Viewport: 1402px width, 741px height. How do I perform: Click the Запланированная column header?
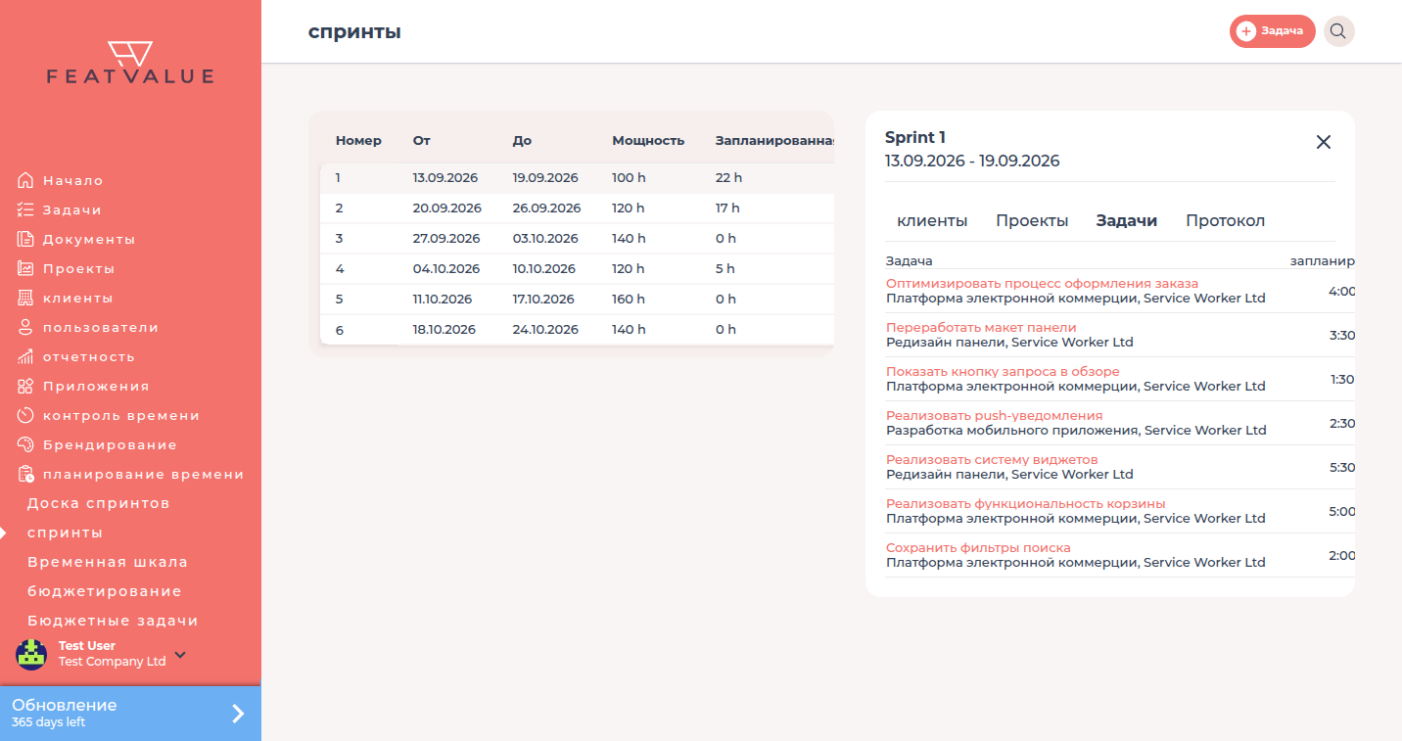[x=774, y=141]
